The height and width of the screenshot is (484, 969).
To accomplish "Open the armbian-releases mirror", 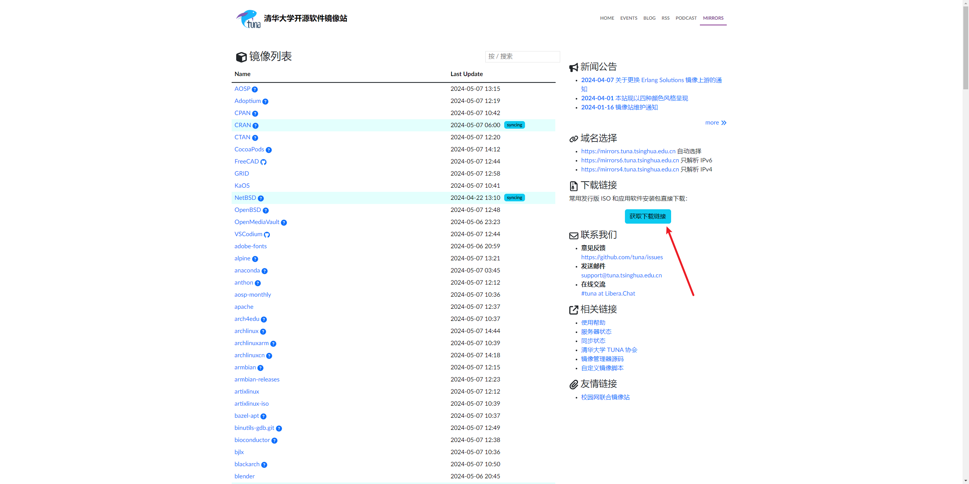I will (x=257, y=379).
